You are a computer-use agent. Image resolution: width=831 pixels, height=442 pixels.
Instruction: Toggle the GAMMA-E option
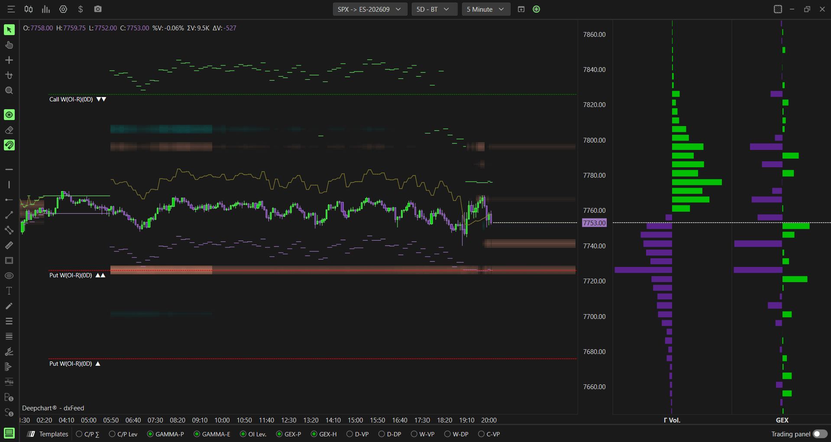[x=212, y=434]
